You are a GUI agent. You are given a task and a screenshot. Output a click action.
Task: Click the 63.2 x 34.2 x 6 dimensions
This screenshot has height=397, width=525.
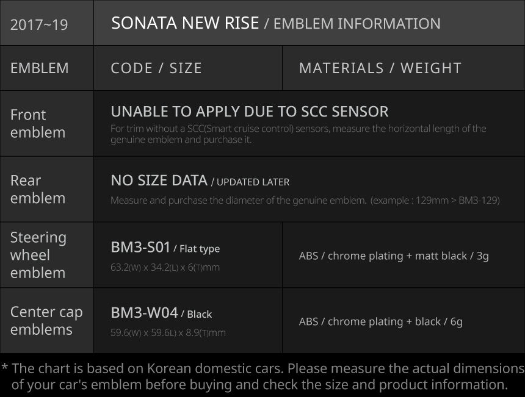click(165, 267)
